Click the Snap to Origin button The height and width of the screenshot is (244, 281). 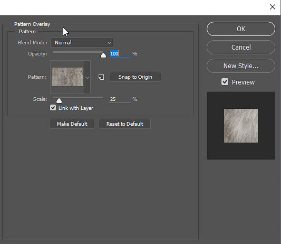tap(135, 77)
